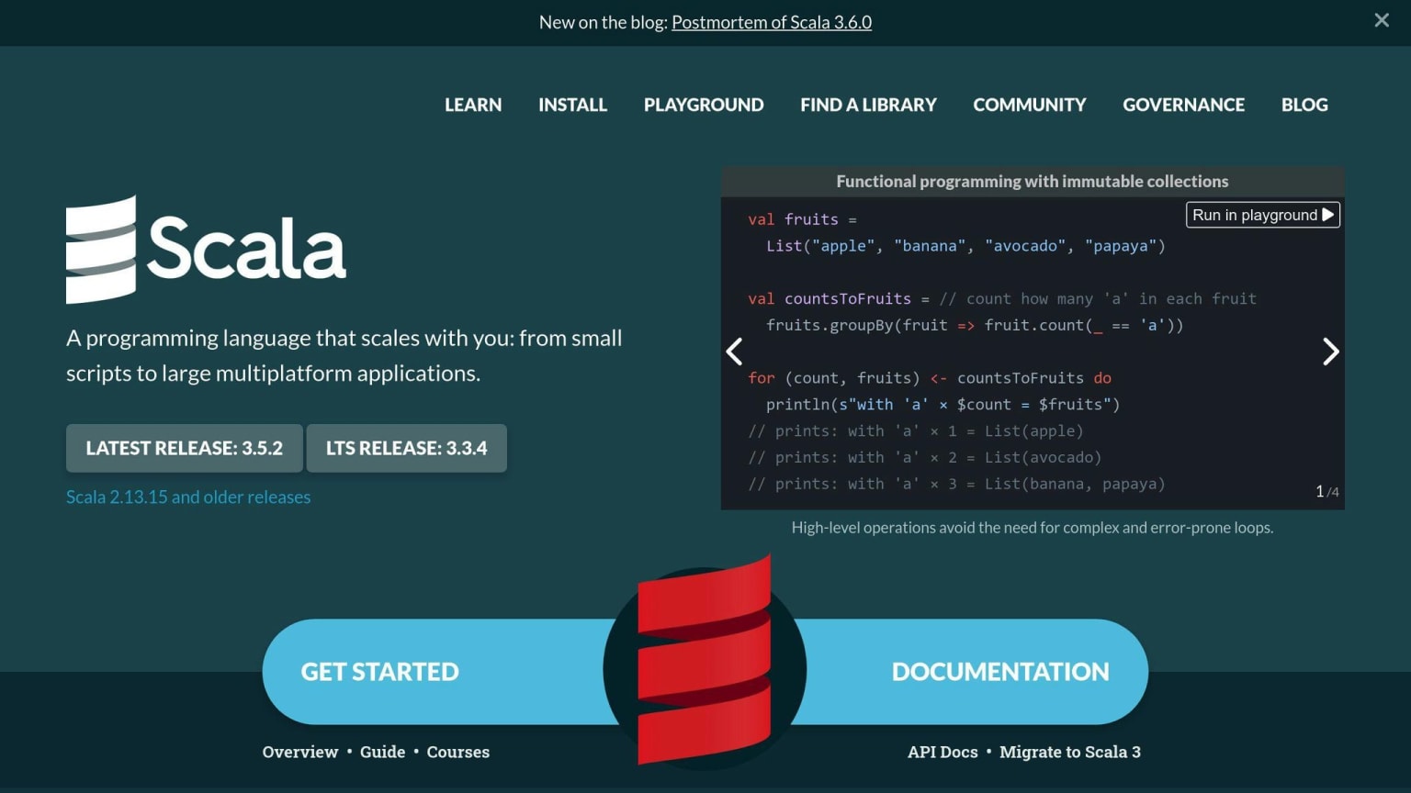Advance to the next code example slide
Screen dimensions: 1411x793
(x=1330, y=352)
